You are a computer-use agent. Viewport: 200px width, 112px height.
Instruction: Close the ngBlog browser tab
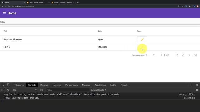pos(24,2)
